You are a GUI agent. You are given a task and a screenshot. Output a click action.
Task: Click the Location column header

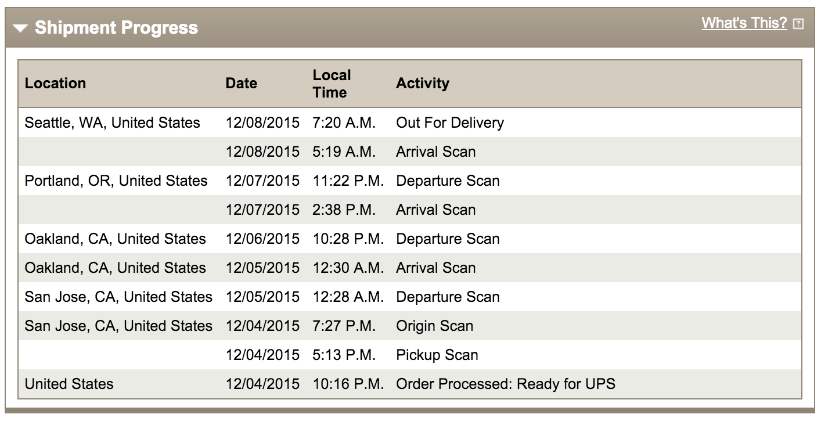click(x=55, y=84)
